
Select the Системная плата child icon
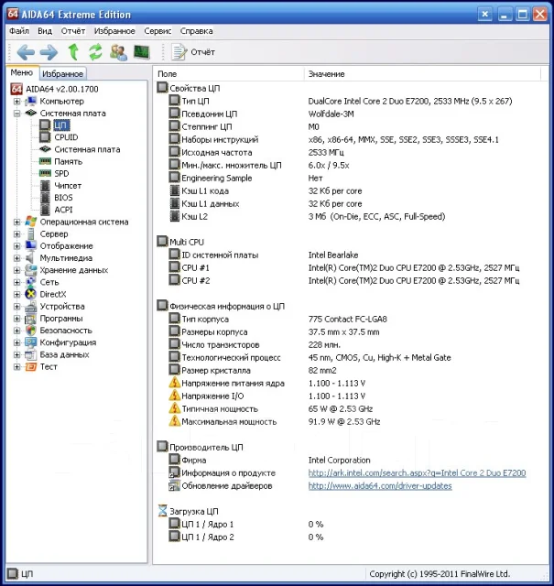tap(45, 149)
